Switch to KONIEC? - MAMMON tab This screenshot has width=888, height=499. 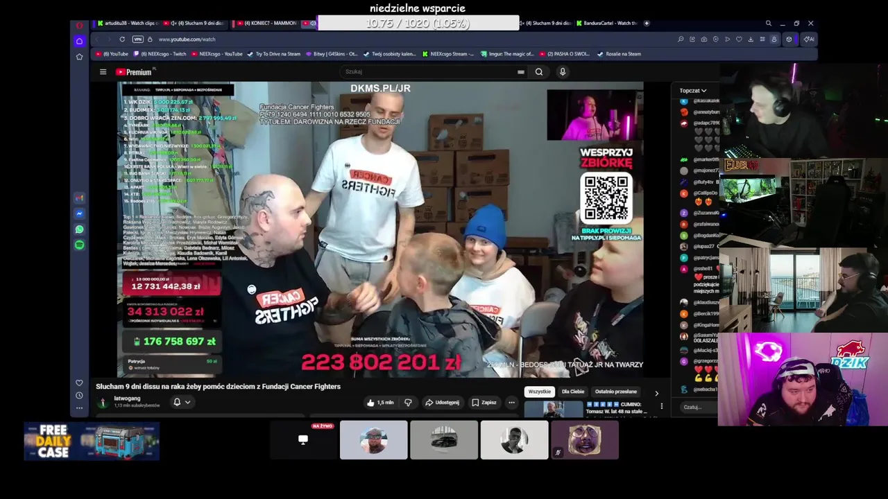point(267,24)
